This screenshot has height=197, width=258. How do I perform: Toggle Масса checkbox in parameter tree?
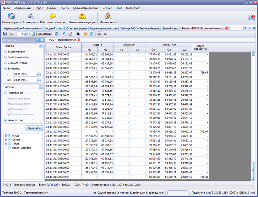pyautogui.click(x=9, y=135)
